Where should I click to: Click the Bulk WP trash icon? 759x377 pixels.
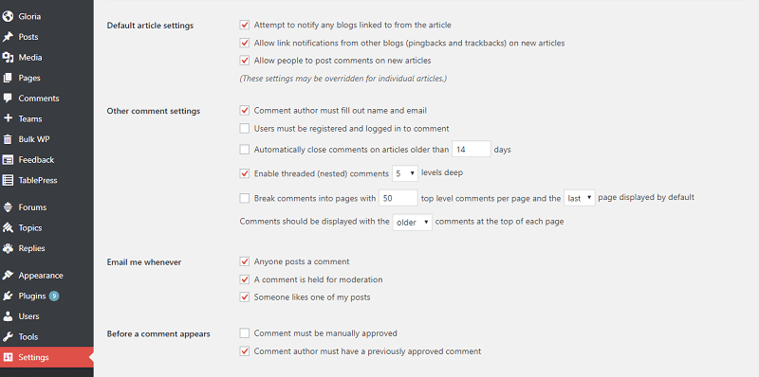tap(8, 139)
